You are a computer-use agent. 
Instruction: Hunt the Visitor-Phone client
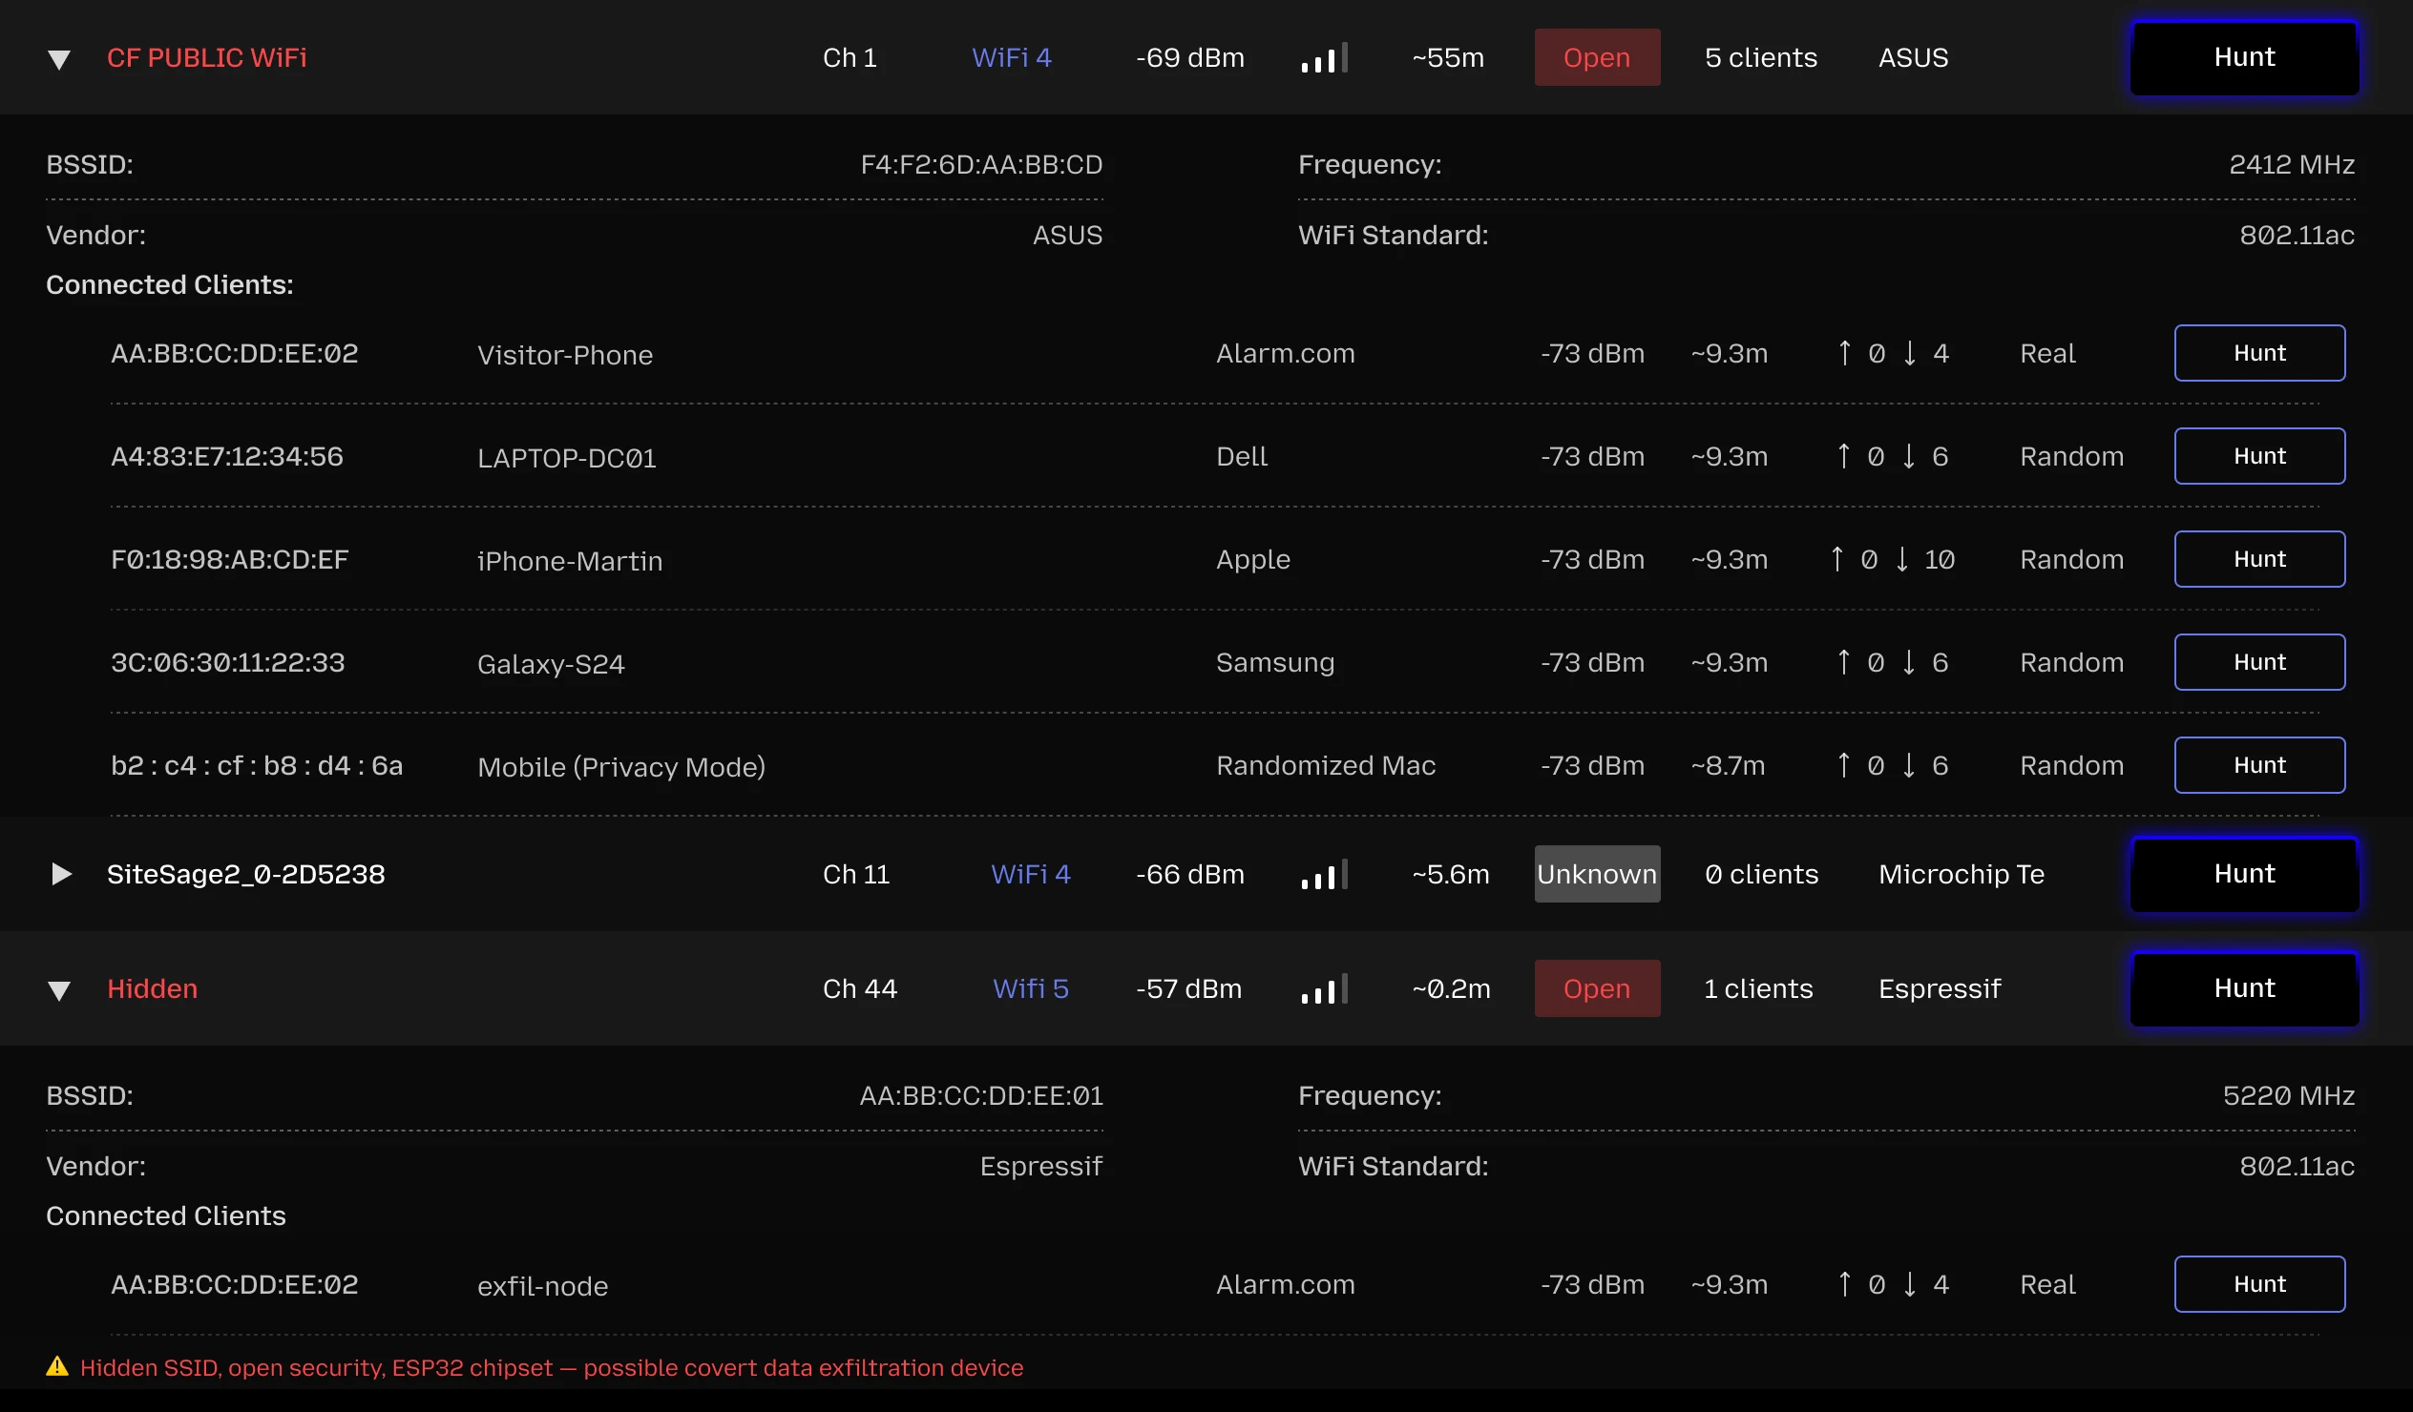2258,353
